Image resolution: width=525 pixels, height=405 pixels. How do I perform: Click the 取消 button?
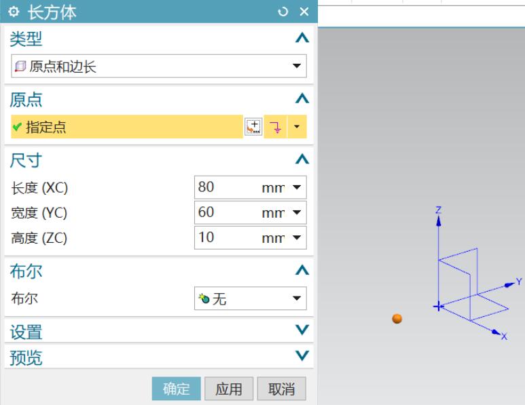[x=282, y=389]
